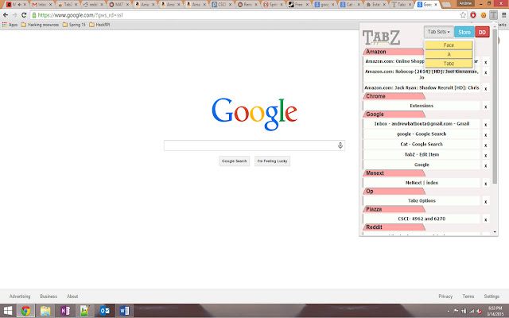Click the red DD button
Viewport: 509px width, 318px height.
pyautogui.click(x=482, y=32)
